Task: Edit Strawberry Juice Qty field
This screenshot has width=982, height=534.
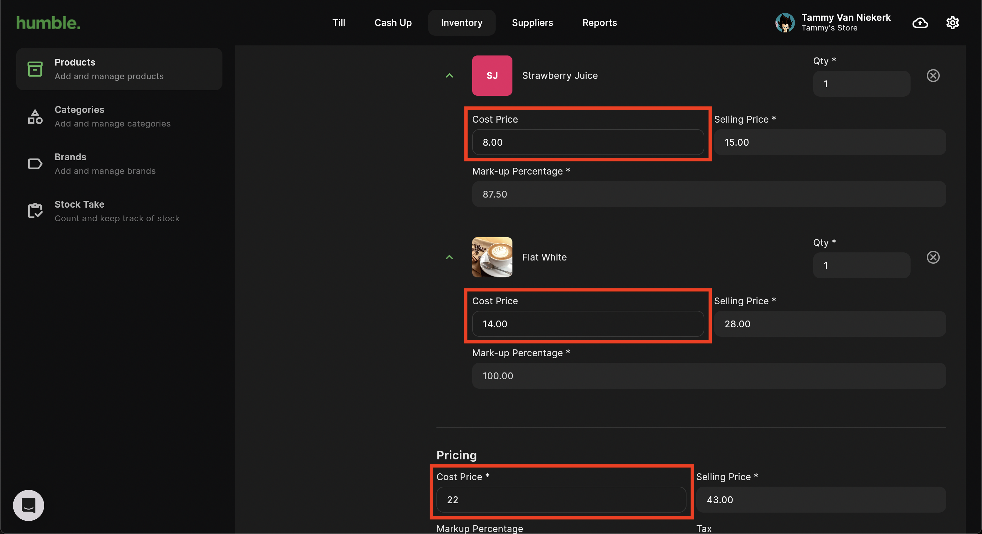Action: pos(861,84)
